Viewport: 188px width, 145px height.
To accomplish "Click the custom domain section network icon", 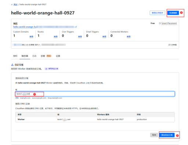I will click(12, 65).
